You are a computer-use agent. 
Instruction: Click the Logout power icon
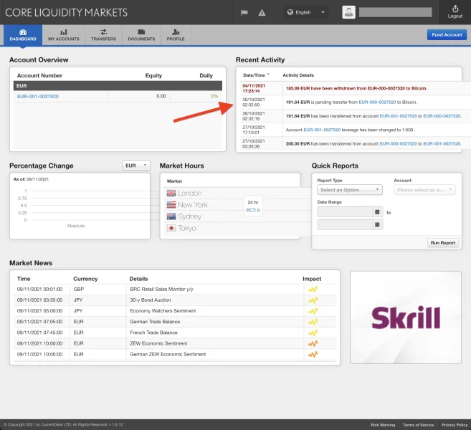coord(455,9)
